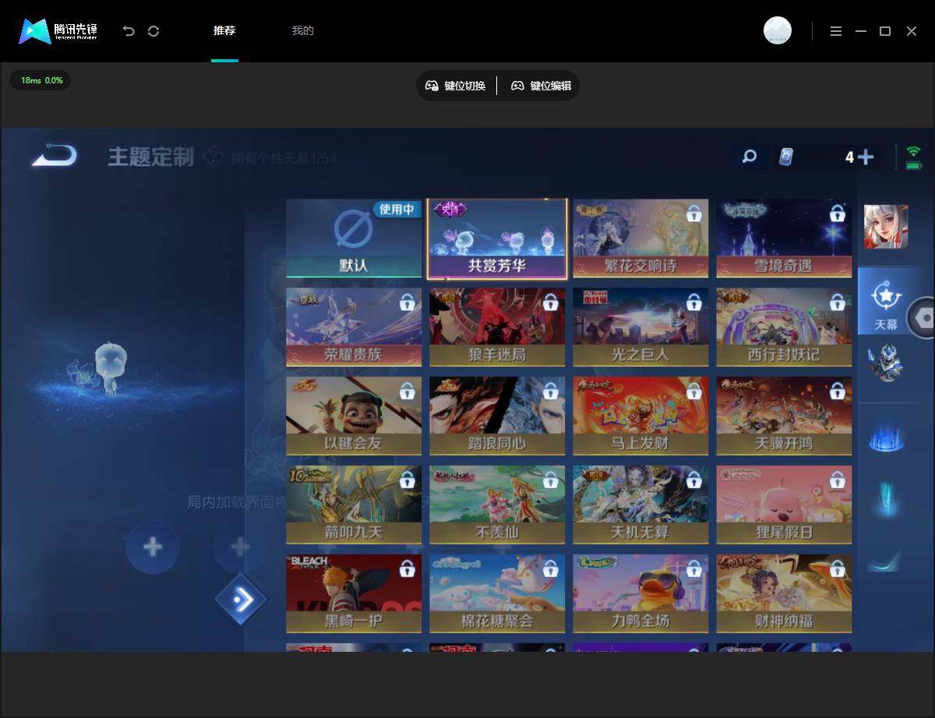Select the 默认 theme
Screen dimensions: 935x718
[x=354, y=238]
